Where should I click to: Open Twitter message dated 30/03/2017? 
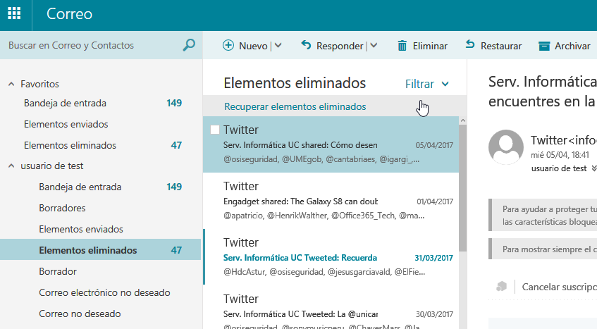point(331,307)
